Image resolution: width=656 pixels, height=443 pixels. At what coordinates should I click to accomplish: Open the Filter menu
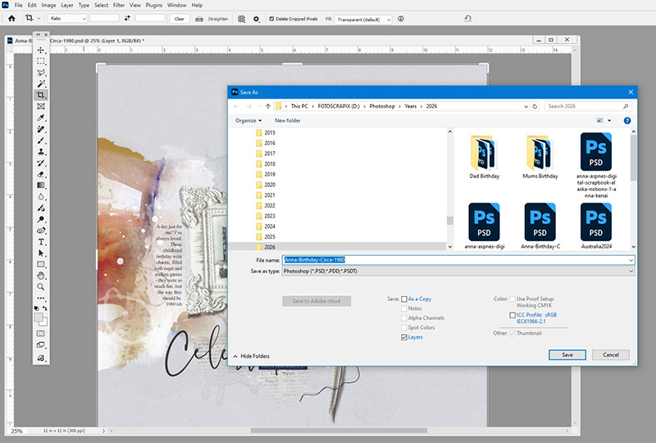[119, 5]
